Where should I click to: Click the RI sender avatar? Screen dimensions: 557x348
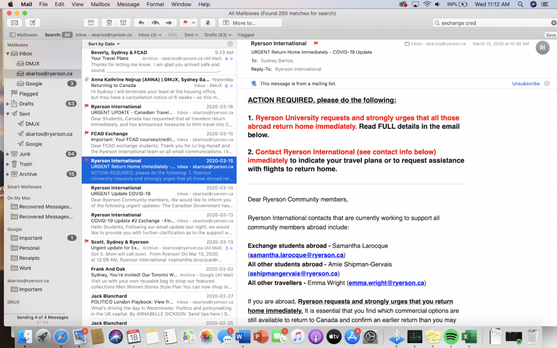(542, 48)
